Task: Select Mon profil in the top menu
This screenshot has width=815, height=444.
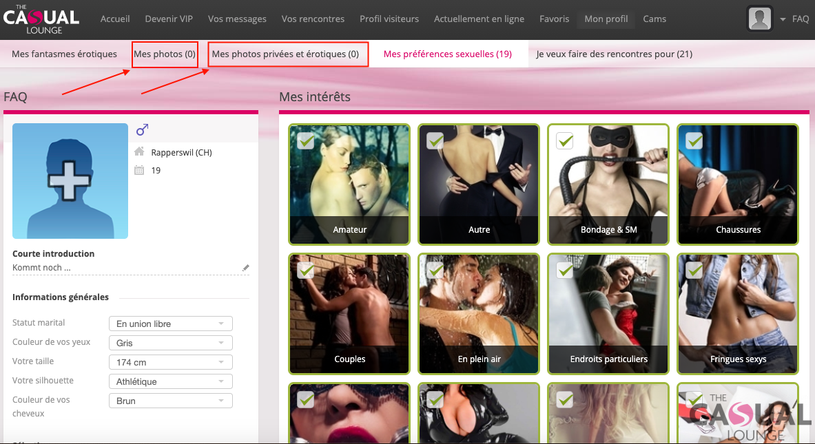Action: pos(606,19)
